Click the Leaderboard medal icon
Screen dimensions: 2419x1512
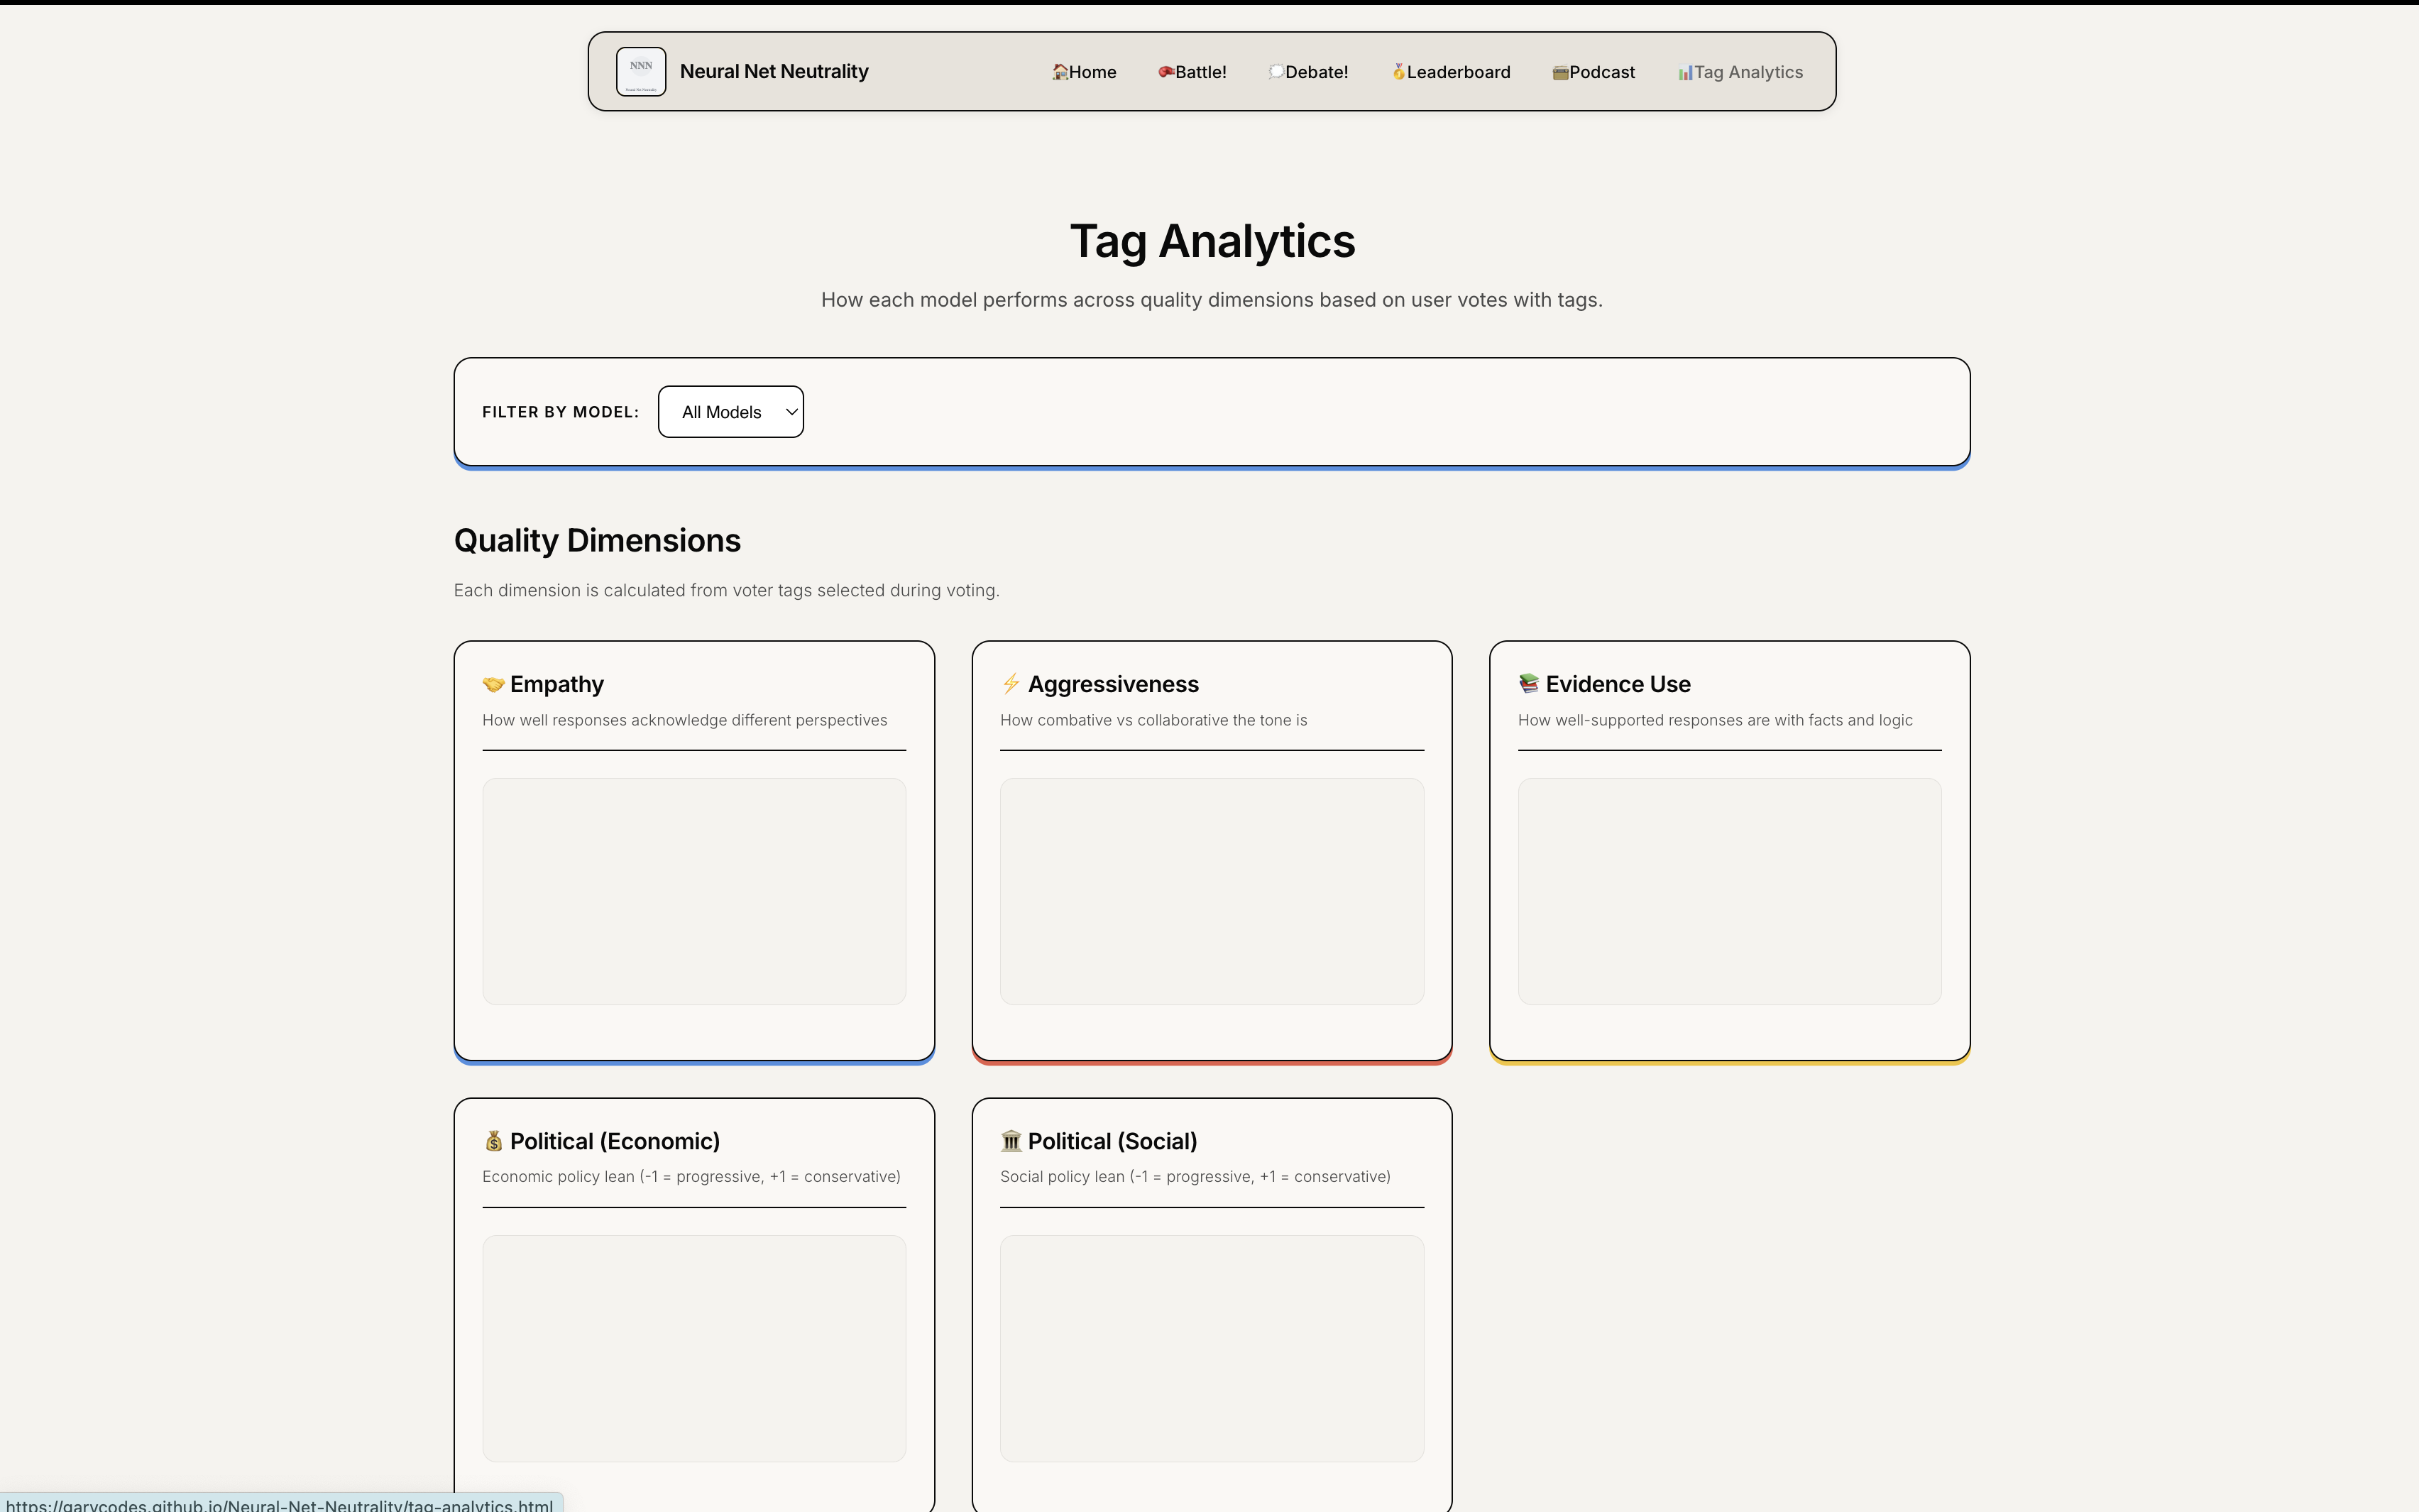[x=1398, y=72]
